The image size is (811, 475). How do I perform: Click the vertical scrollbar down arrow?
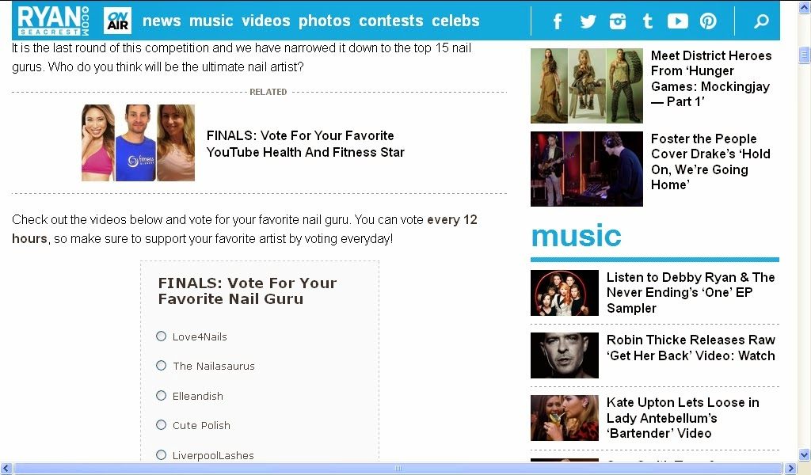coord(804,455)
